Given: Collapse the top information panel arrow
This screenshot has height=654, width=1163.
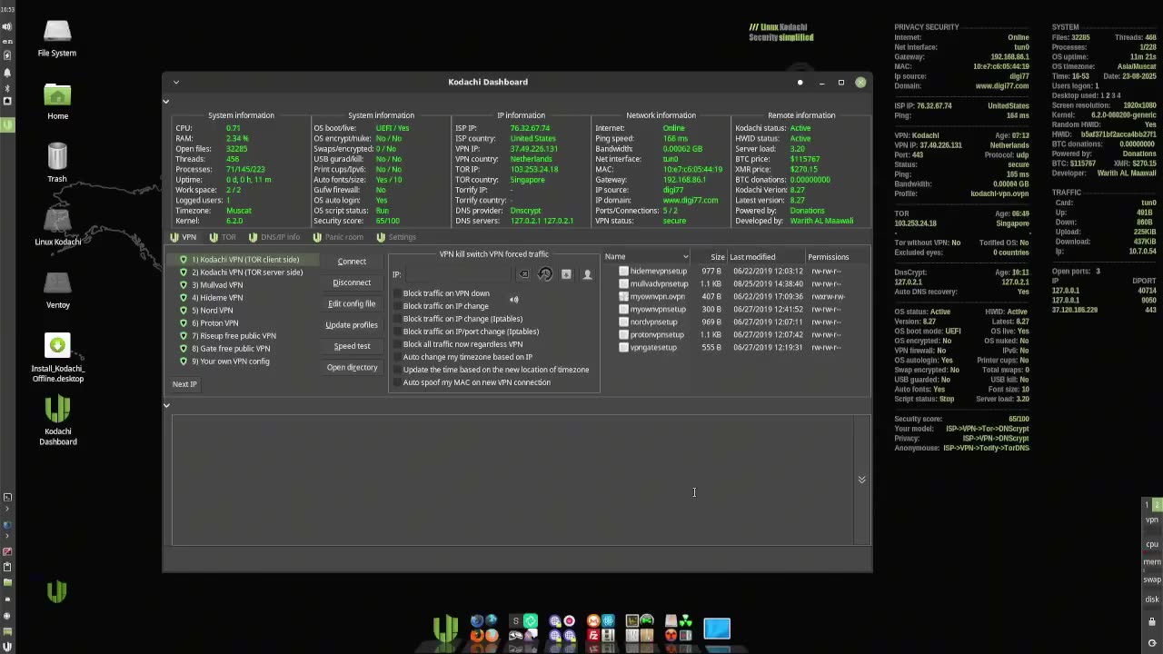Looking at the screenshot, I should 166,101.
